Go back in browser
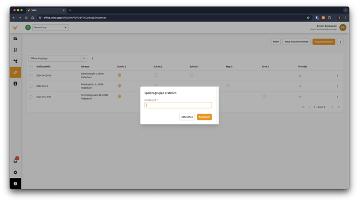 [14, 18]
